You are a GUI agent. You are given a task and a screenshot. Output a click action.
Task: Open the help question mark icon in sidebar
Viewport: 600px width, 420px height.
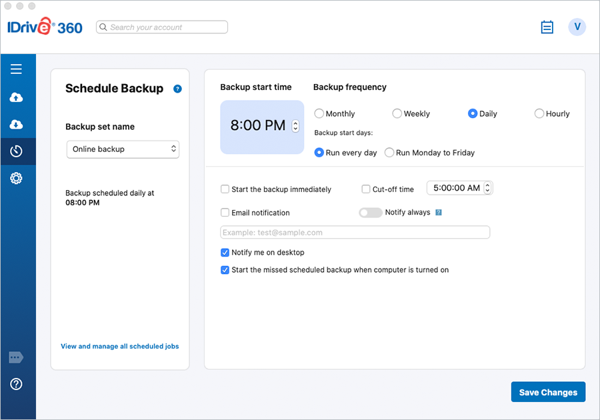pyautogui.click(x=17, y=384)
